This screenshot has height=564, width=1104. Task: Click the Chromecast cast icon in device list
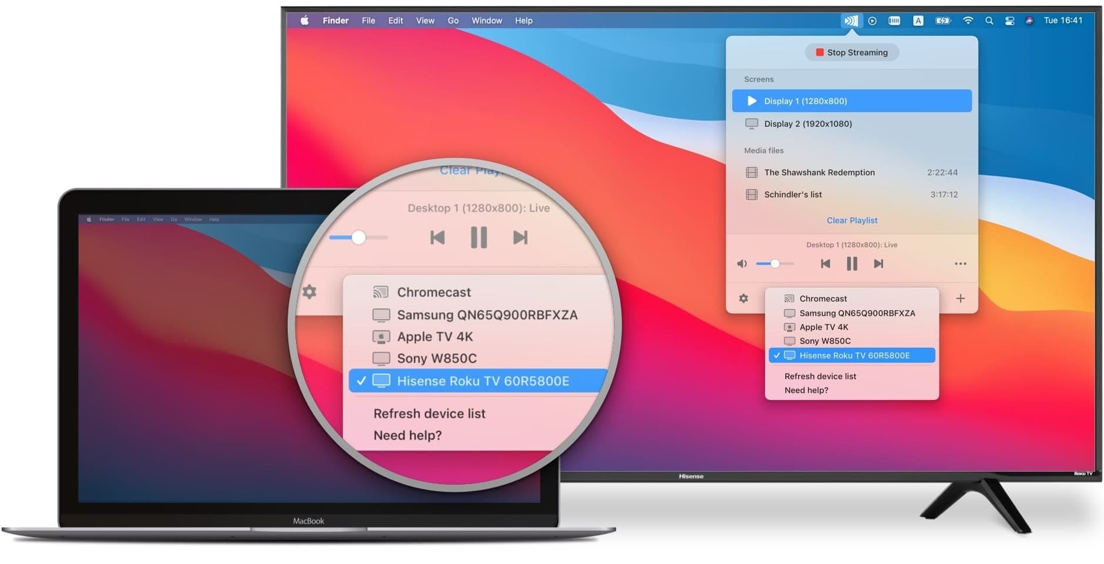(x=789, y=298)
